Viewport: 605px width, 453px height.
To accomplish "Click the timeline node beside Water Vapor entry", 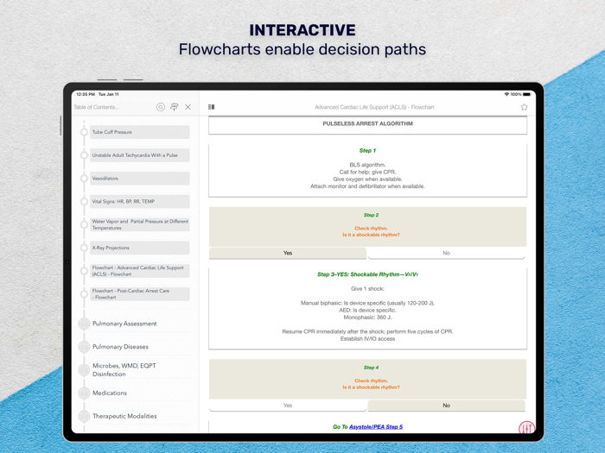I will pos(84,224).
